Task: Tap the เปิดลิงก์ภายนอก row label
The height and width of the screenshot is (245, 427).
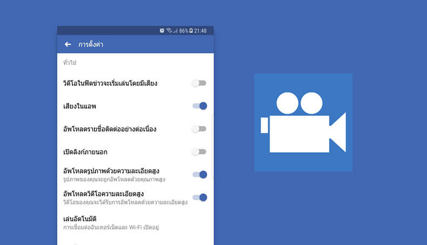Action: click(85, 152)
